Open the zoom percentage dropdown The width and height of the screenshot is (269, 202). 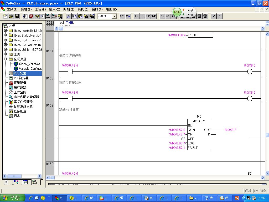coord(114,16)
